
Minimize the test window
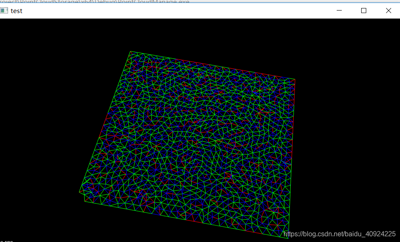339,11
